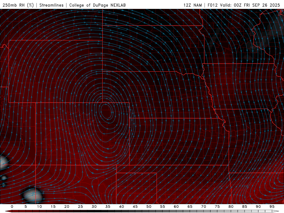Click the "Valid: 00Z FRI SEP 26 2025" timestamp

coord(250,5)
